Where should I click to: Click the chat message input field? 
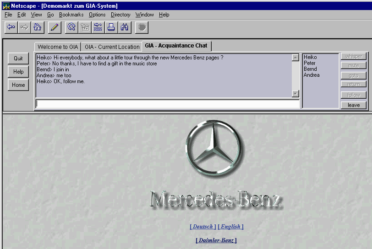[168, 104]
